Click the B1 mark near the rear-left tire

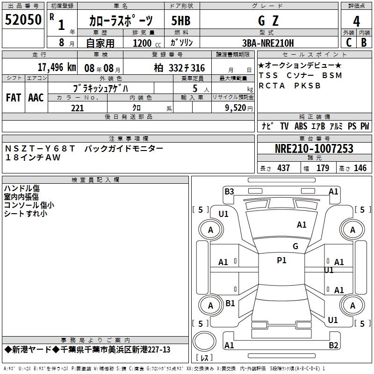(x=230, y=303)
